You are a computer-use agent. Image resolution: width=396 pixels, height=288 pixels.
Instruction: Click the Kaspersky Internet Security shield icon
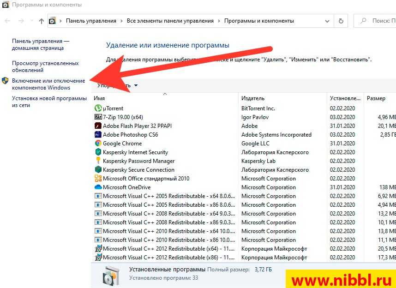pyautogui.click(x=98, y=152)
